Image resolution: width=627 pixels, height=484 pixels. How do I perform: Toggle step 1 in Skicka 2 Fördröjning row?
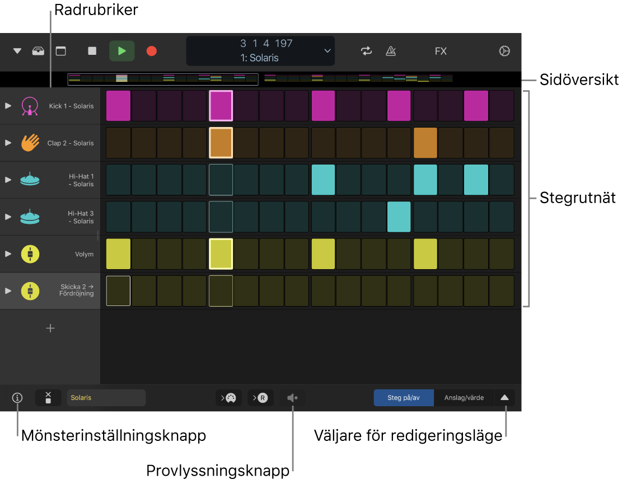click(118, 291)
